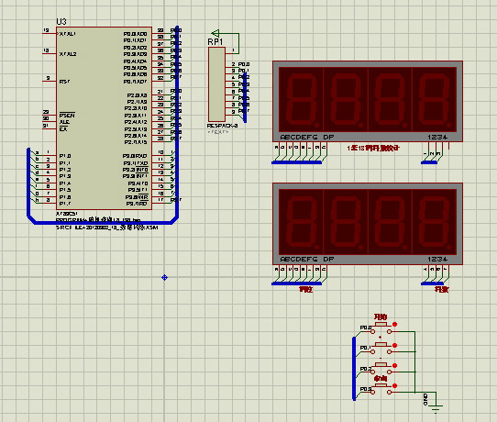Screen dimensions: 497x422
Task: Click the power arrow terminal above RP1
Action: [x=215, y=33]
